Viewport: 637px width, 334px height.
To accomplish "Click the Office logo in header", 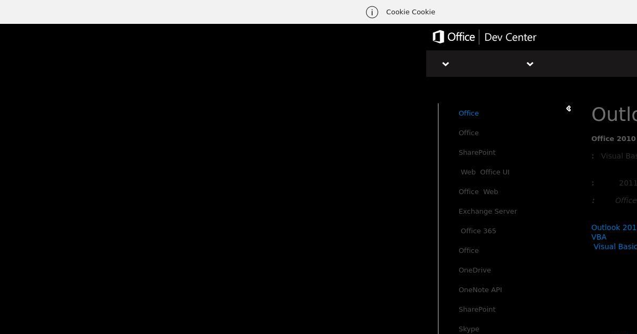I will point(454,37).
